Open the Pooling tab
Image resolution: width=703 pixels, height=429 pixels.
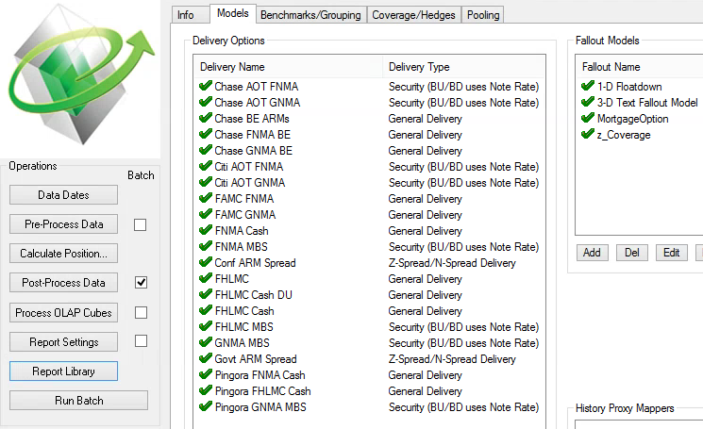tap(483, 15)
